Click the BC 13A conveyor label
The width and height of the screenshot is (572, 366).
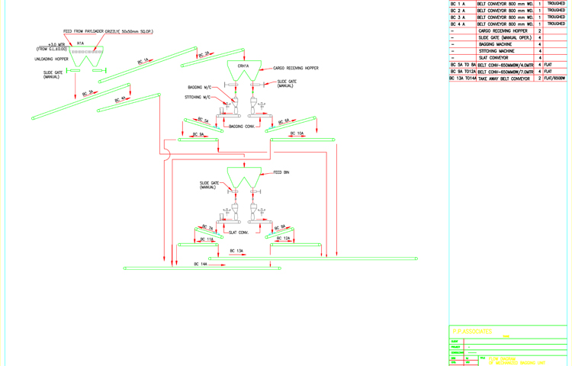(236, 250)
